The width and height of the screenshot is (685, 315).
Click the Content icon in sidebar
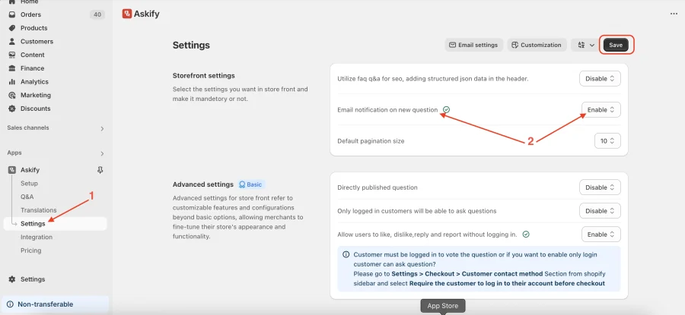pos(12,55)
